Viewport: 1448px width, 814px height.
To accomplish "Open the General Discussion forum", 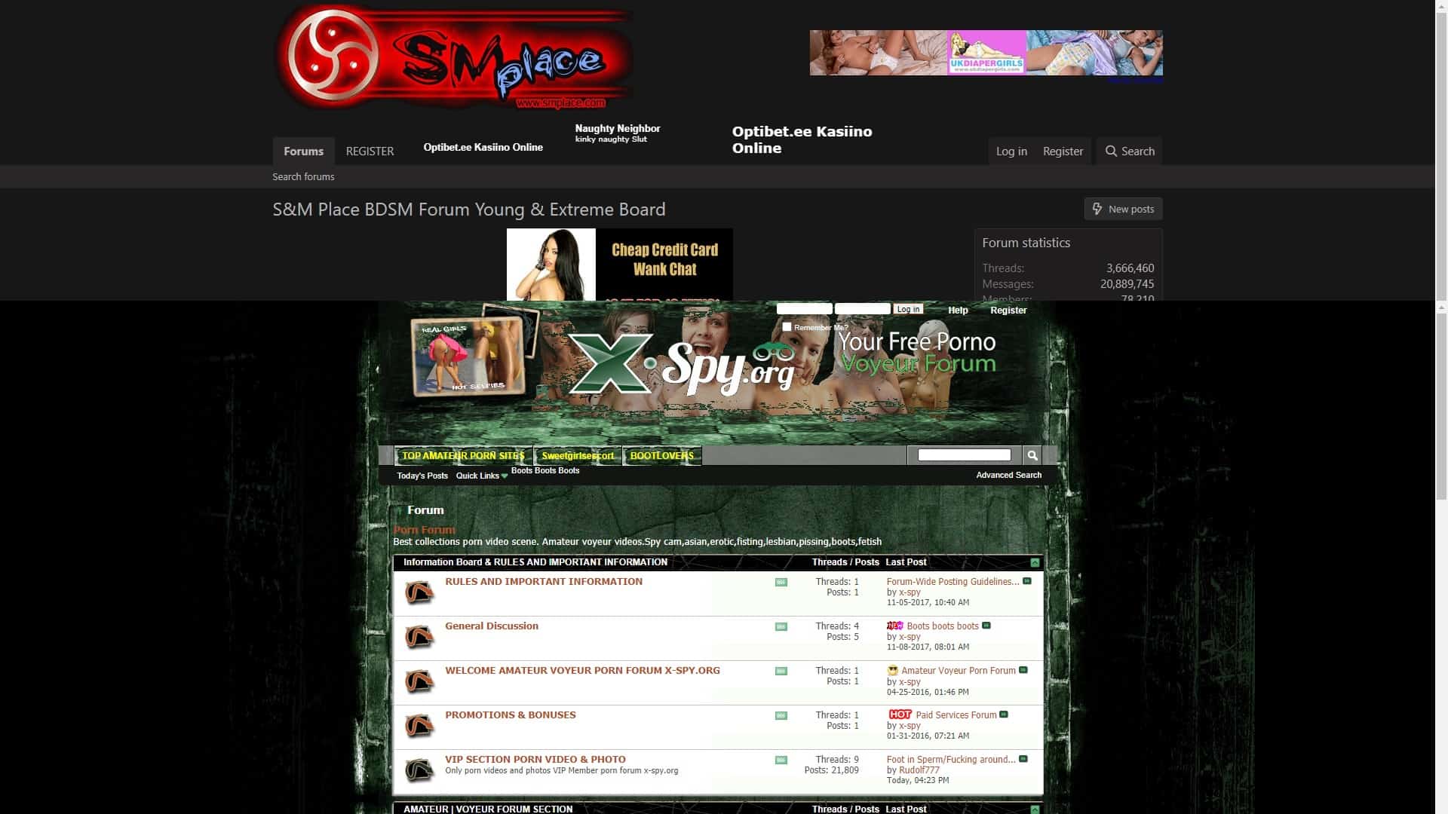I will click(x=492, y=626).
